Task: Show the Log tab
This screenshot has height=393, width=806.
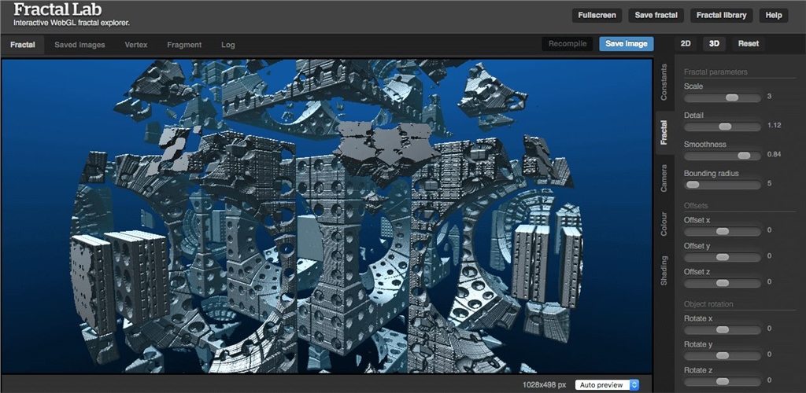Action: pyautogui.click(x=227, y=45)
